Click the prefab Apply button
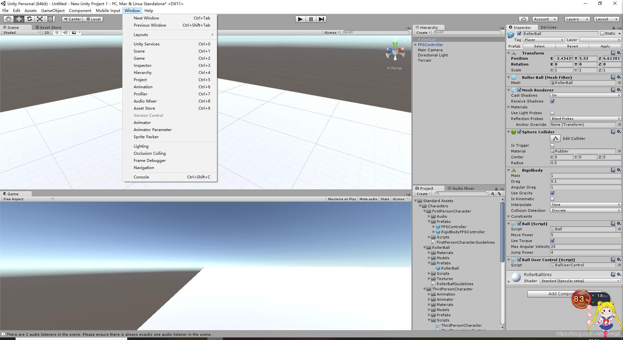This screenshot has height=340, width=623. coord(605,46)
